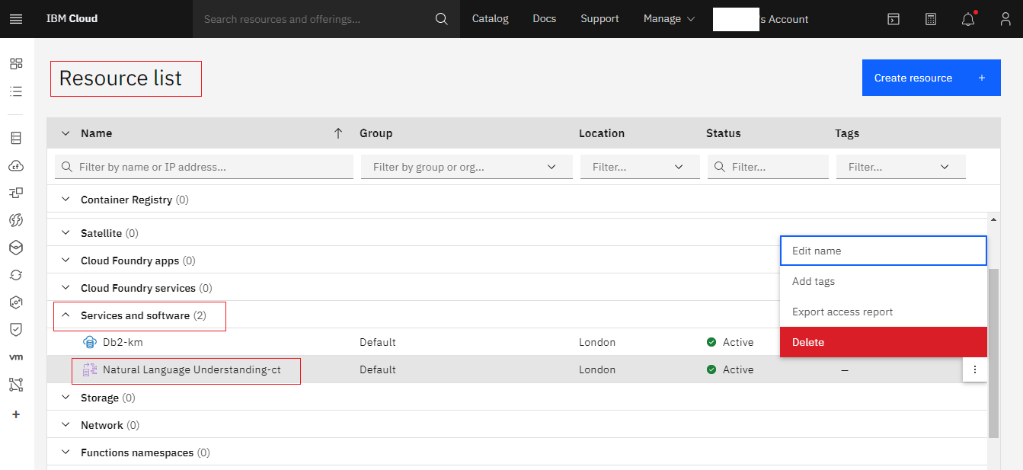Open the Natural Language Understanding-ct resource

(x=192, y=369)
